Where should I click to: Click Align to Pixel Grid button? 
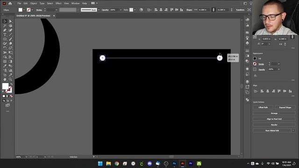coord(274,119)
